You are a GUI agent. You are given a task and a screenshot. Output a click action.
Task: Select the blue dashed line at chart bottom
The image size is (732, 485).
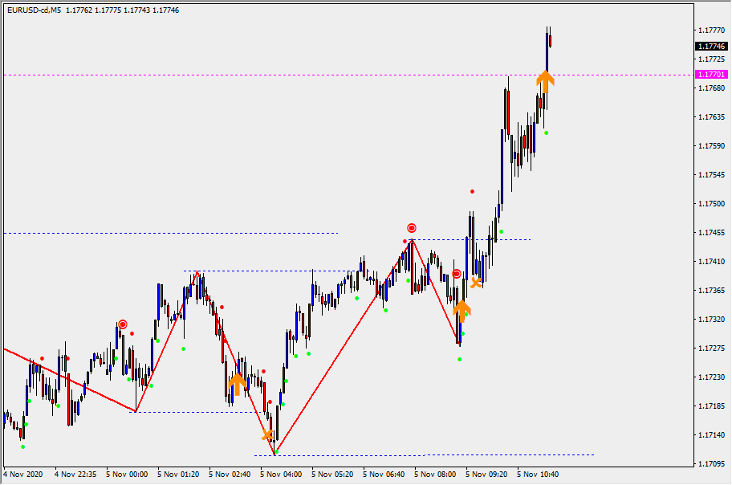click(506, 454)
